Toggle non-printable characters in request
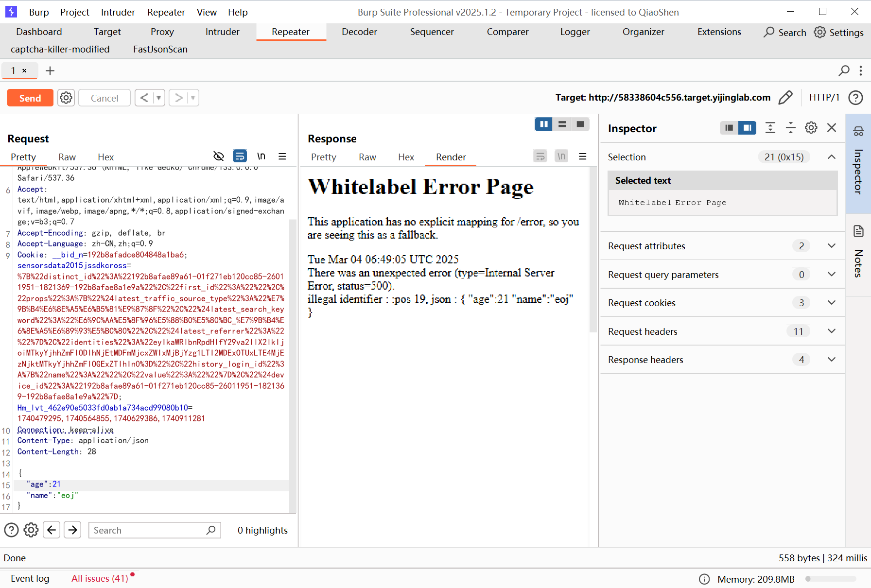This screenshot has width=871, height=588. tap(261, 156)
